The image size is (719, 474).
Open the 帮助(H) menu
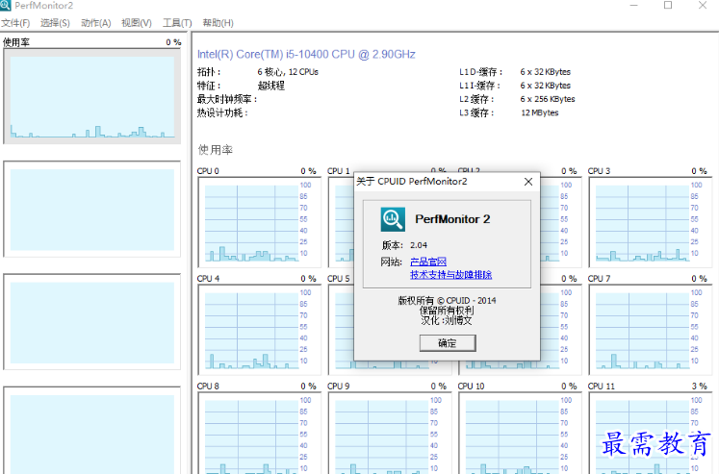coord(218,23)
